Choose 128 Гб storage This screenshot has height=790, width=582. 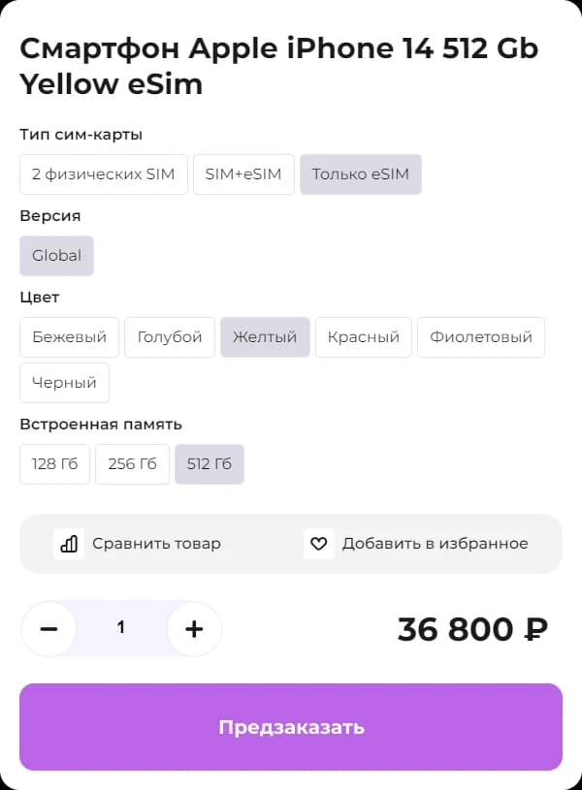coord(54,464)
